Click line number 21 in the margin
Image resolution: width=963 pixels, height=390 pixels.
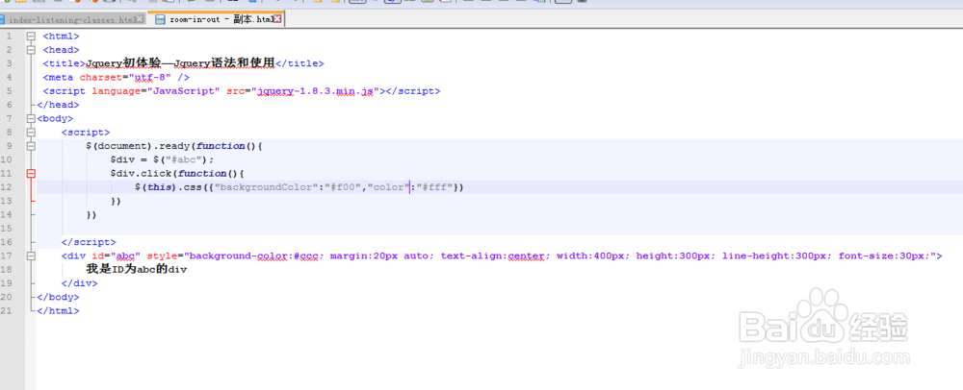tap(7, 311)
